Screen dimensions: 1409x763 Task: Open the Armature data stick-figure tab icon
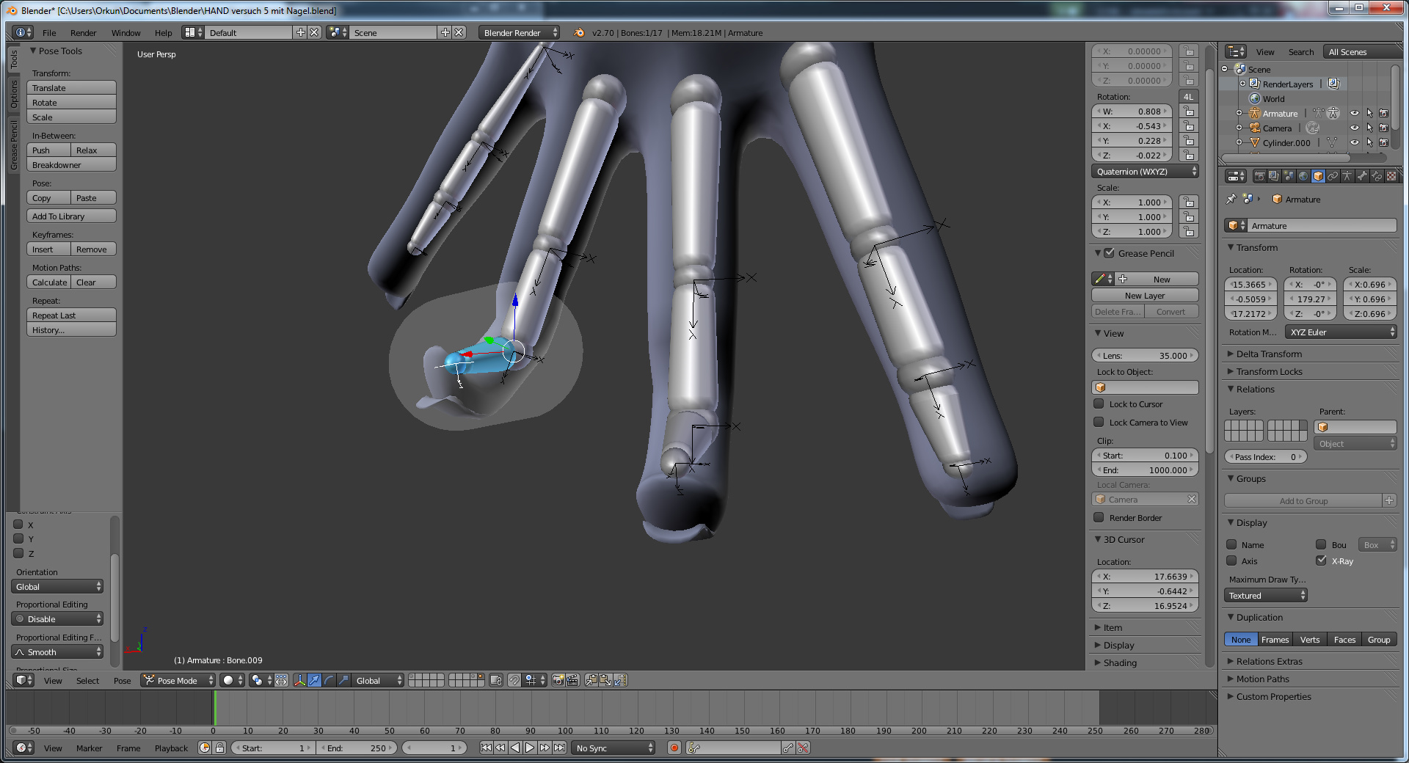tap(1347, 176)
